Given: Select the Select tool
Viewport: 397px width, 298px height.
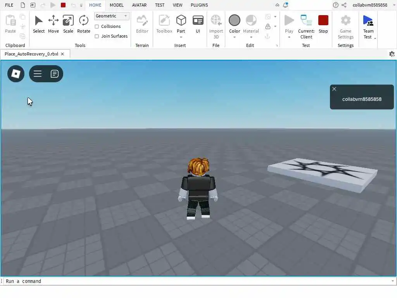Looking at the screenshot, I should tap(38, 24).
